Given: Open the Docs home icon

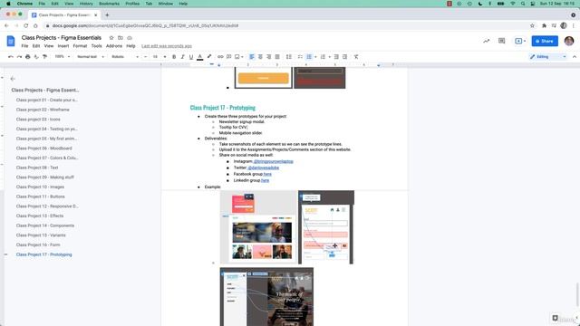Looking at the screenshot, I should [11, 41].
